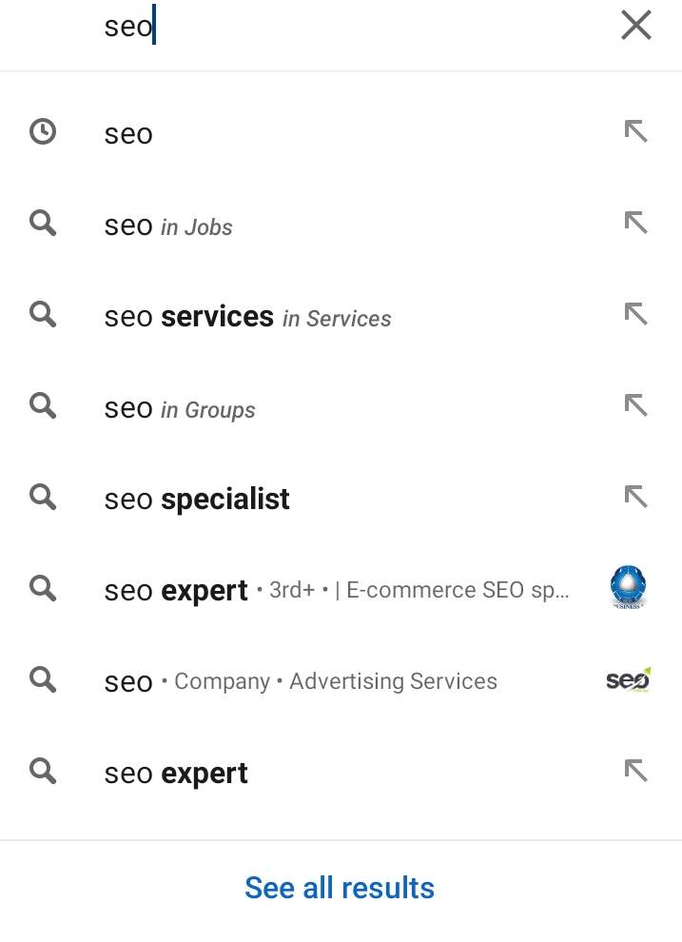Open the seo company logo thumbnail

coord(629,679)
